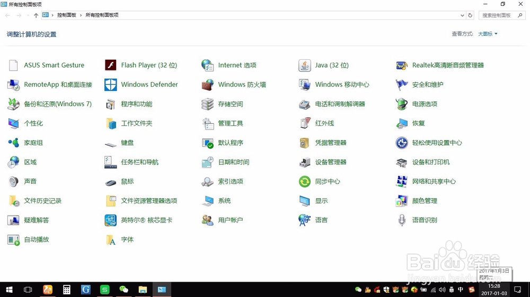Screen dimensions: 530x297
Task: Click RemoteApp 和桌面连接 link
Action: (x=58, y=85)
